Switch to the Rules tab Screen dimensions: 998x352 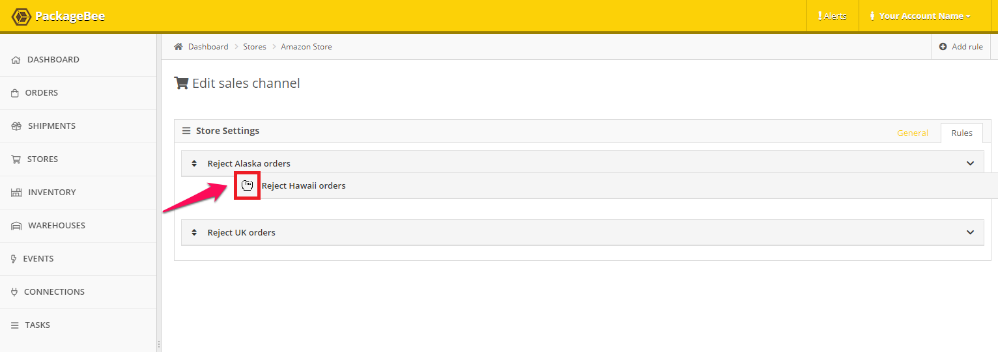(x=962, y=133)
